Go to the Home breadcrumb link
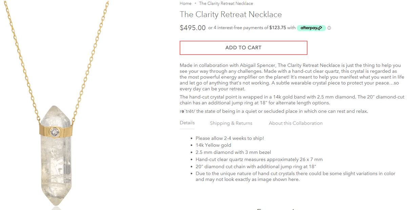Viewport: 408px width, 210px height. 185,3
